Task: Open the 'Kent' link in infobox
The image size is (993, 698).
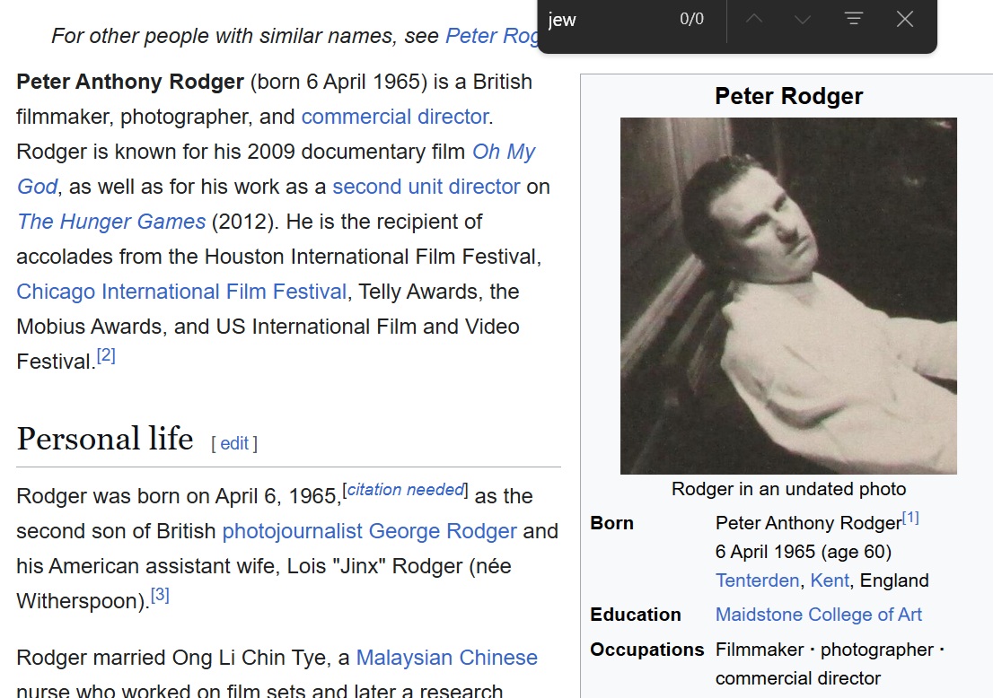Action: tap(830, 581)
